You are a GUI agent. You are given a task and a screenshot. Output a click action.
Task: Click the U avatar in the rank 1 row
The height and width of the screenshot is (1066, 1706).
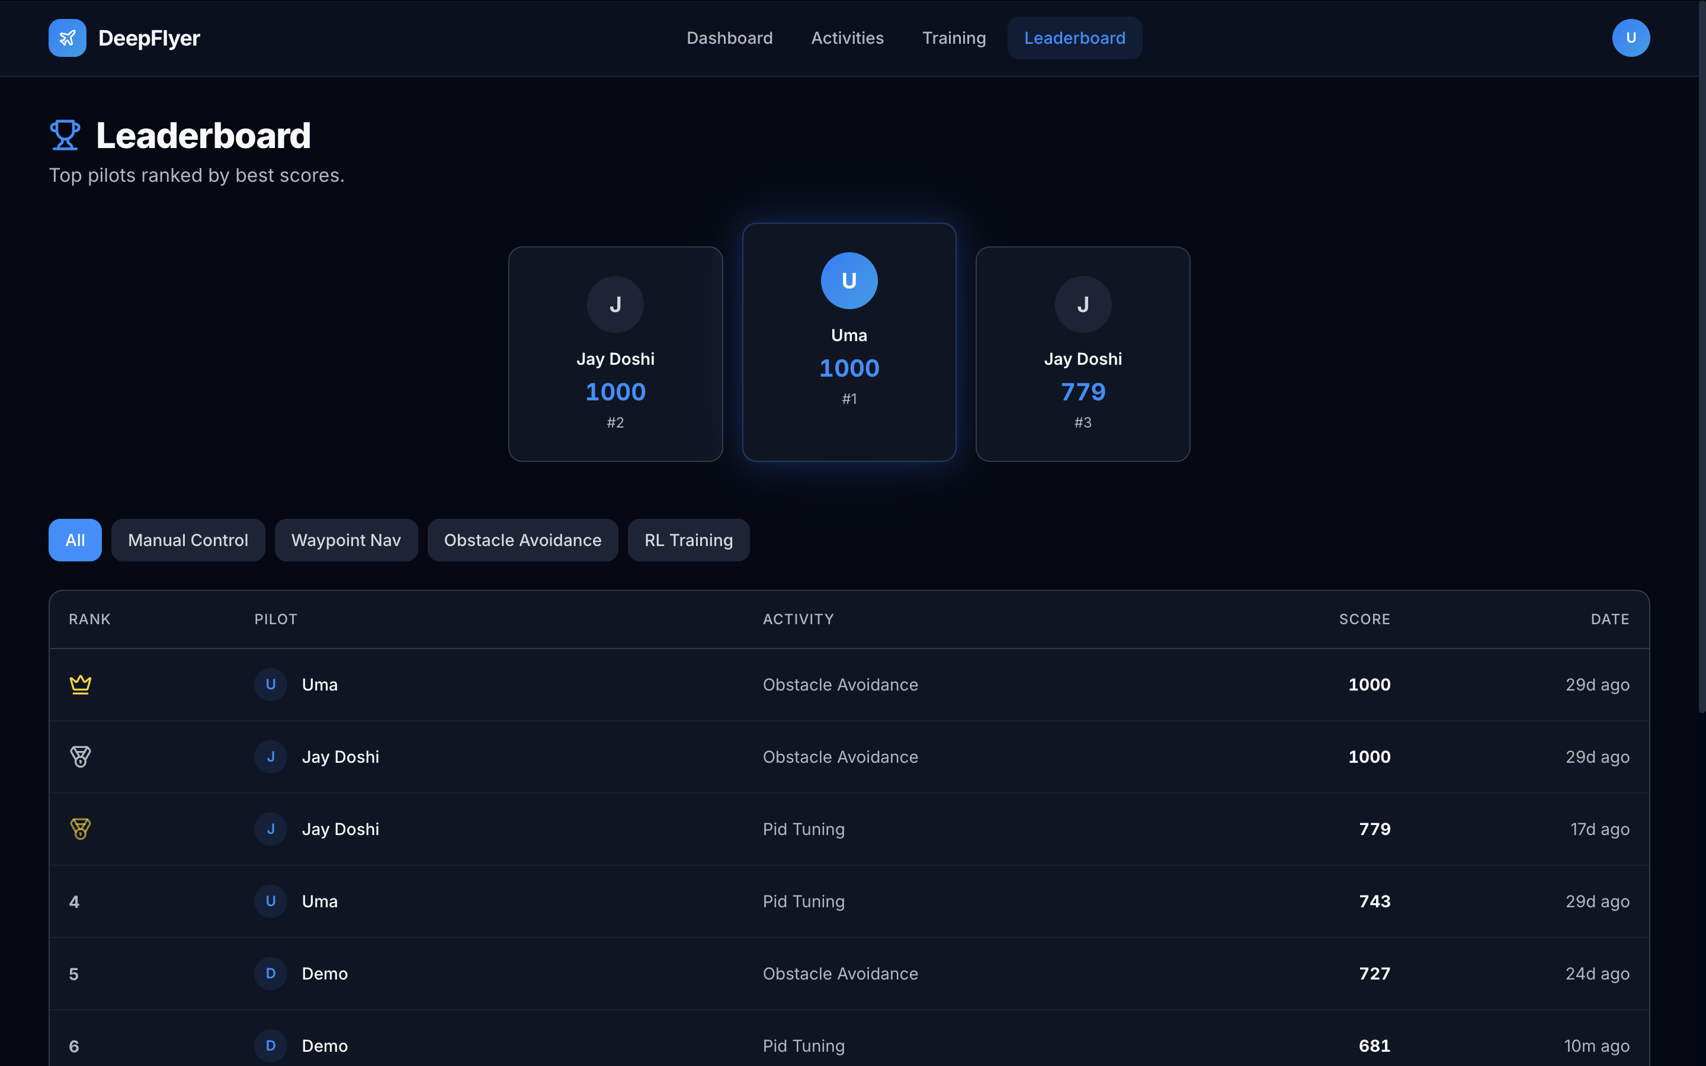(x=271, y=685)
